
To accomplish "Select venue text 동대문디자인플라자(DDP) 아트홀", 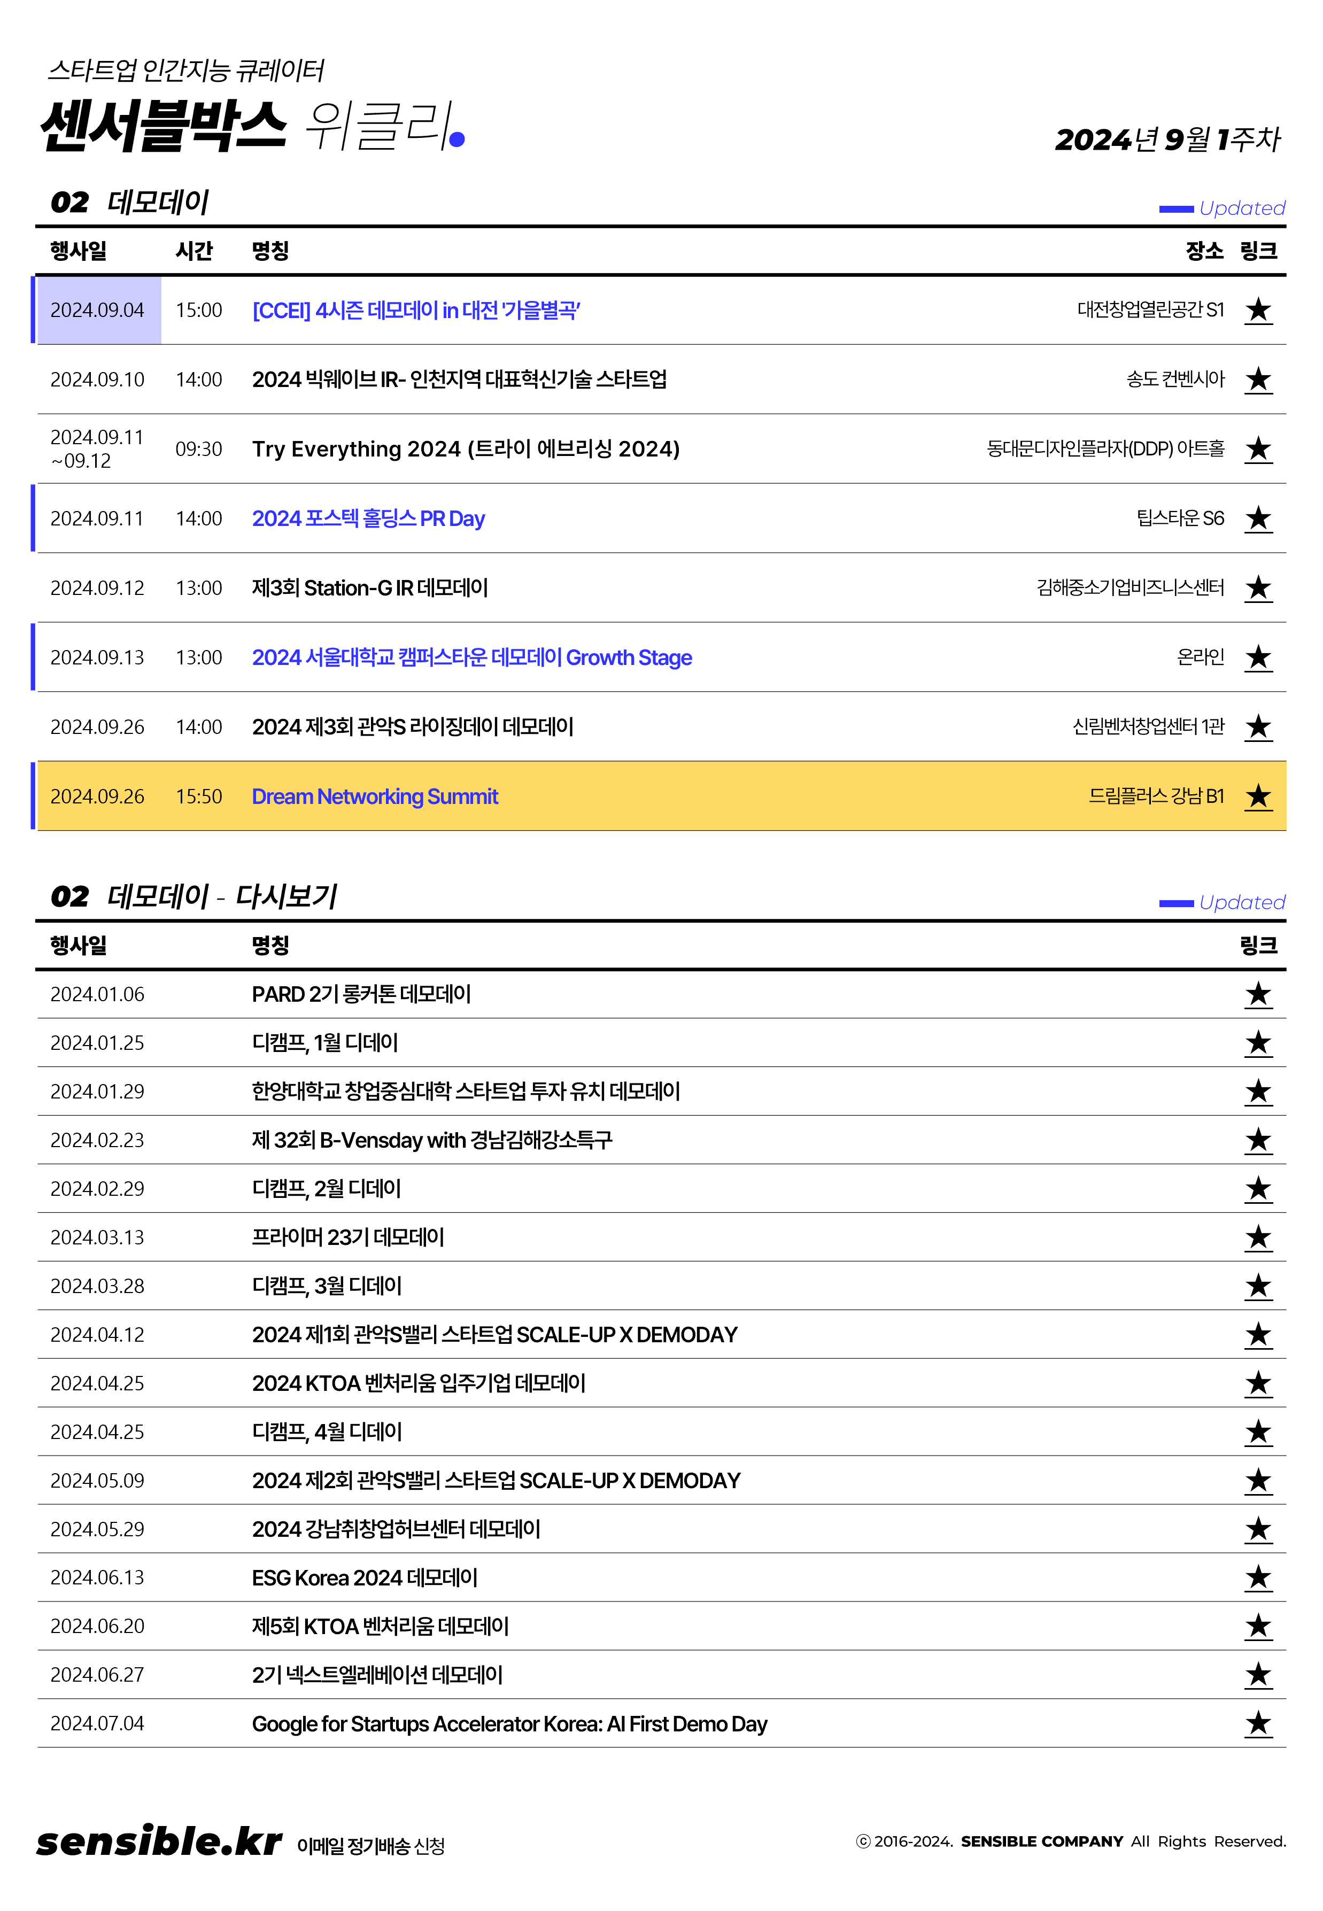I will coord(1105,449).
